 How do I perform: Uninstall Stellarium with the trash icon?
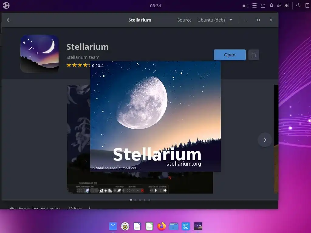pyautogui.click(x=254, y=55)
